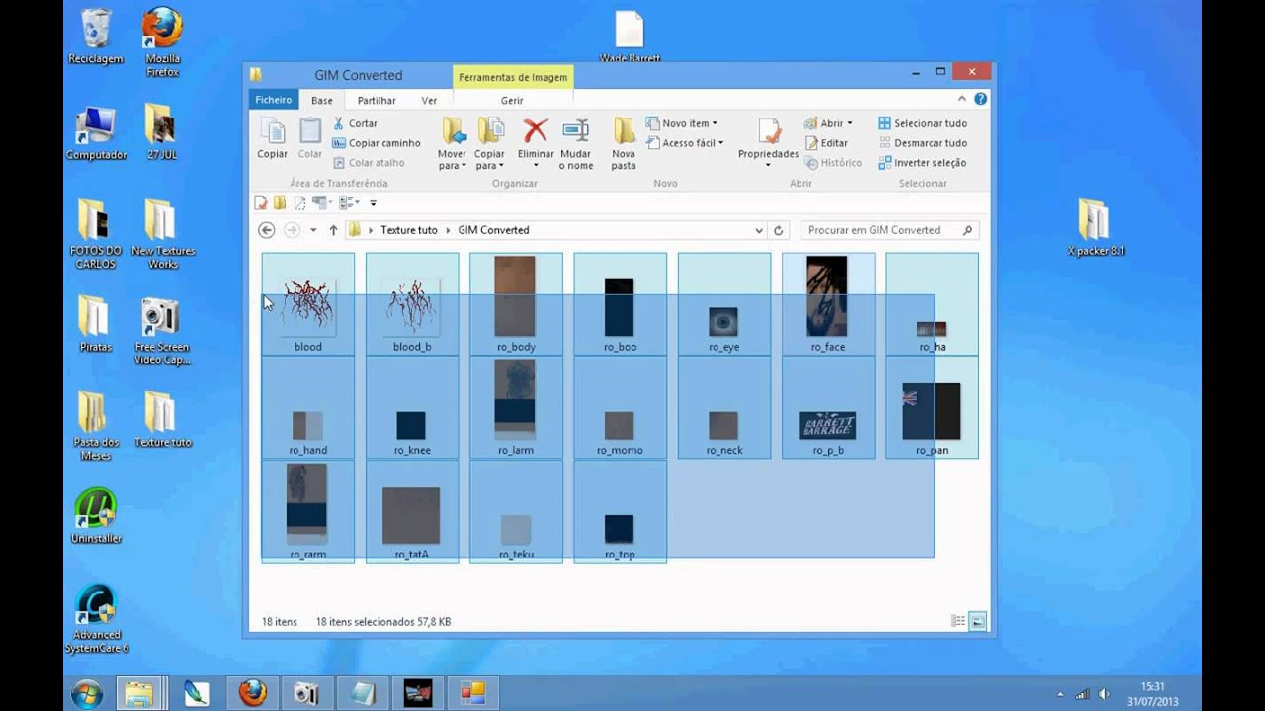Switch to large thumbnails view toggle
This screenshot has width=1265, height=711.
[x=977, y=621]
